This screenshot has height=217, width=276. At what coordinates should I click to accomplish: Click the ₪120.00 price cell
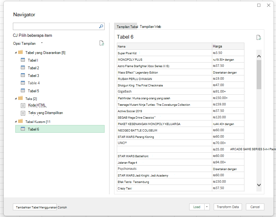coord(228,117)
